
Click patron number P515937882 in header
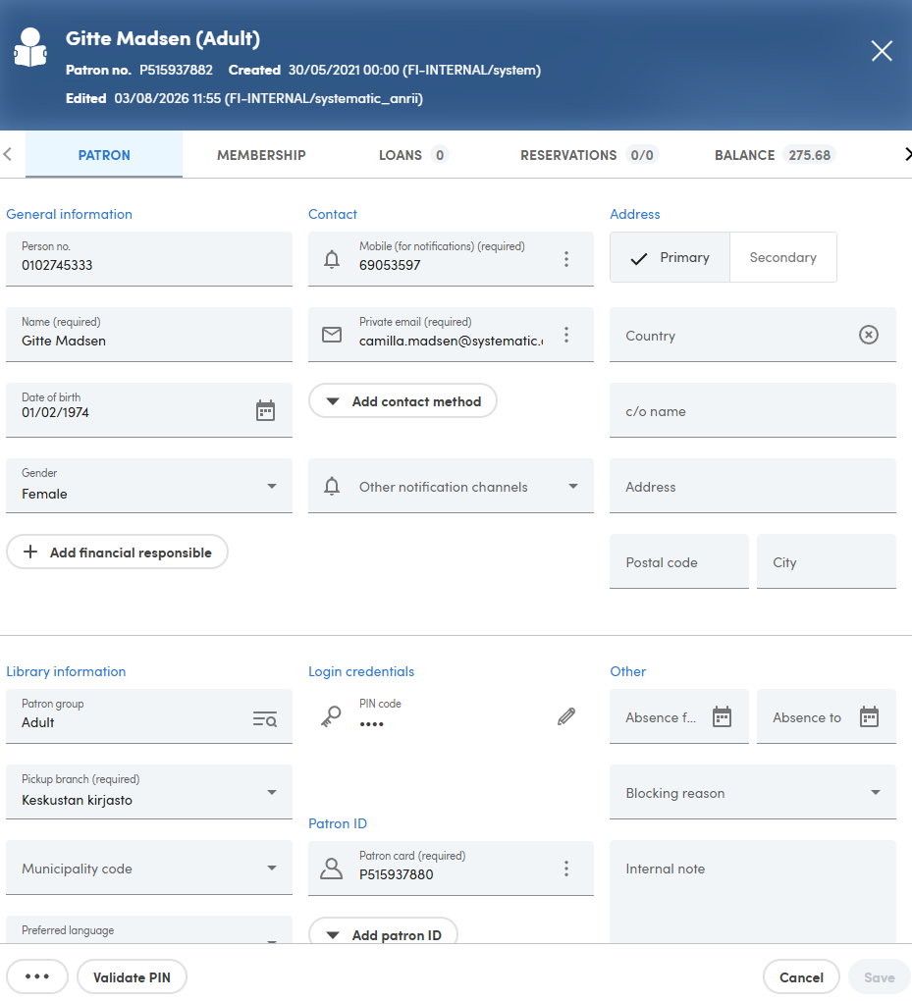click(x=177, y=71)
